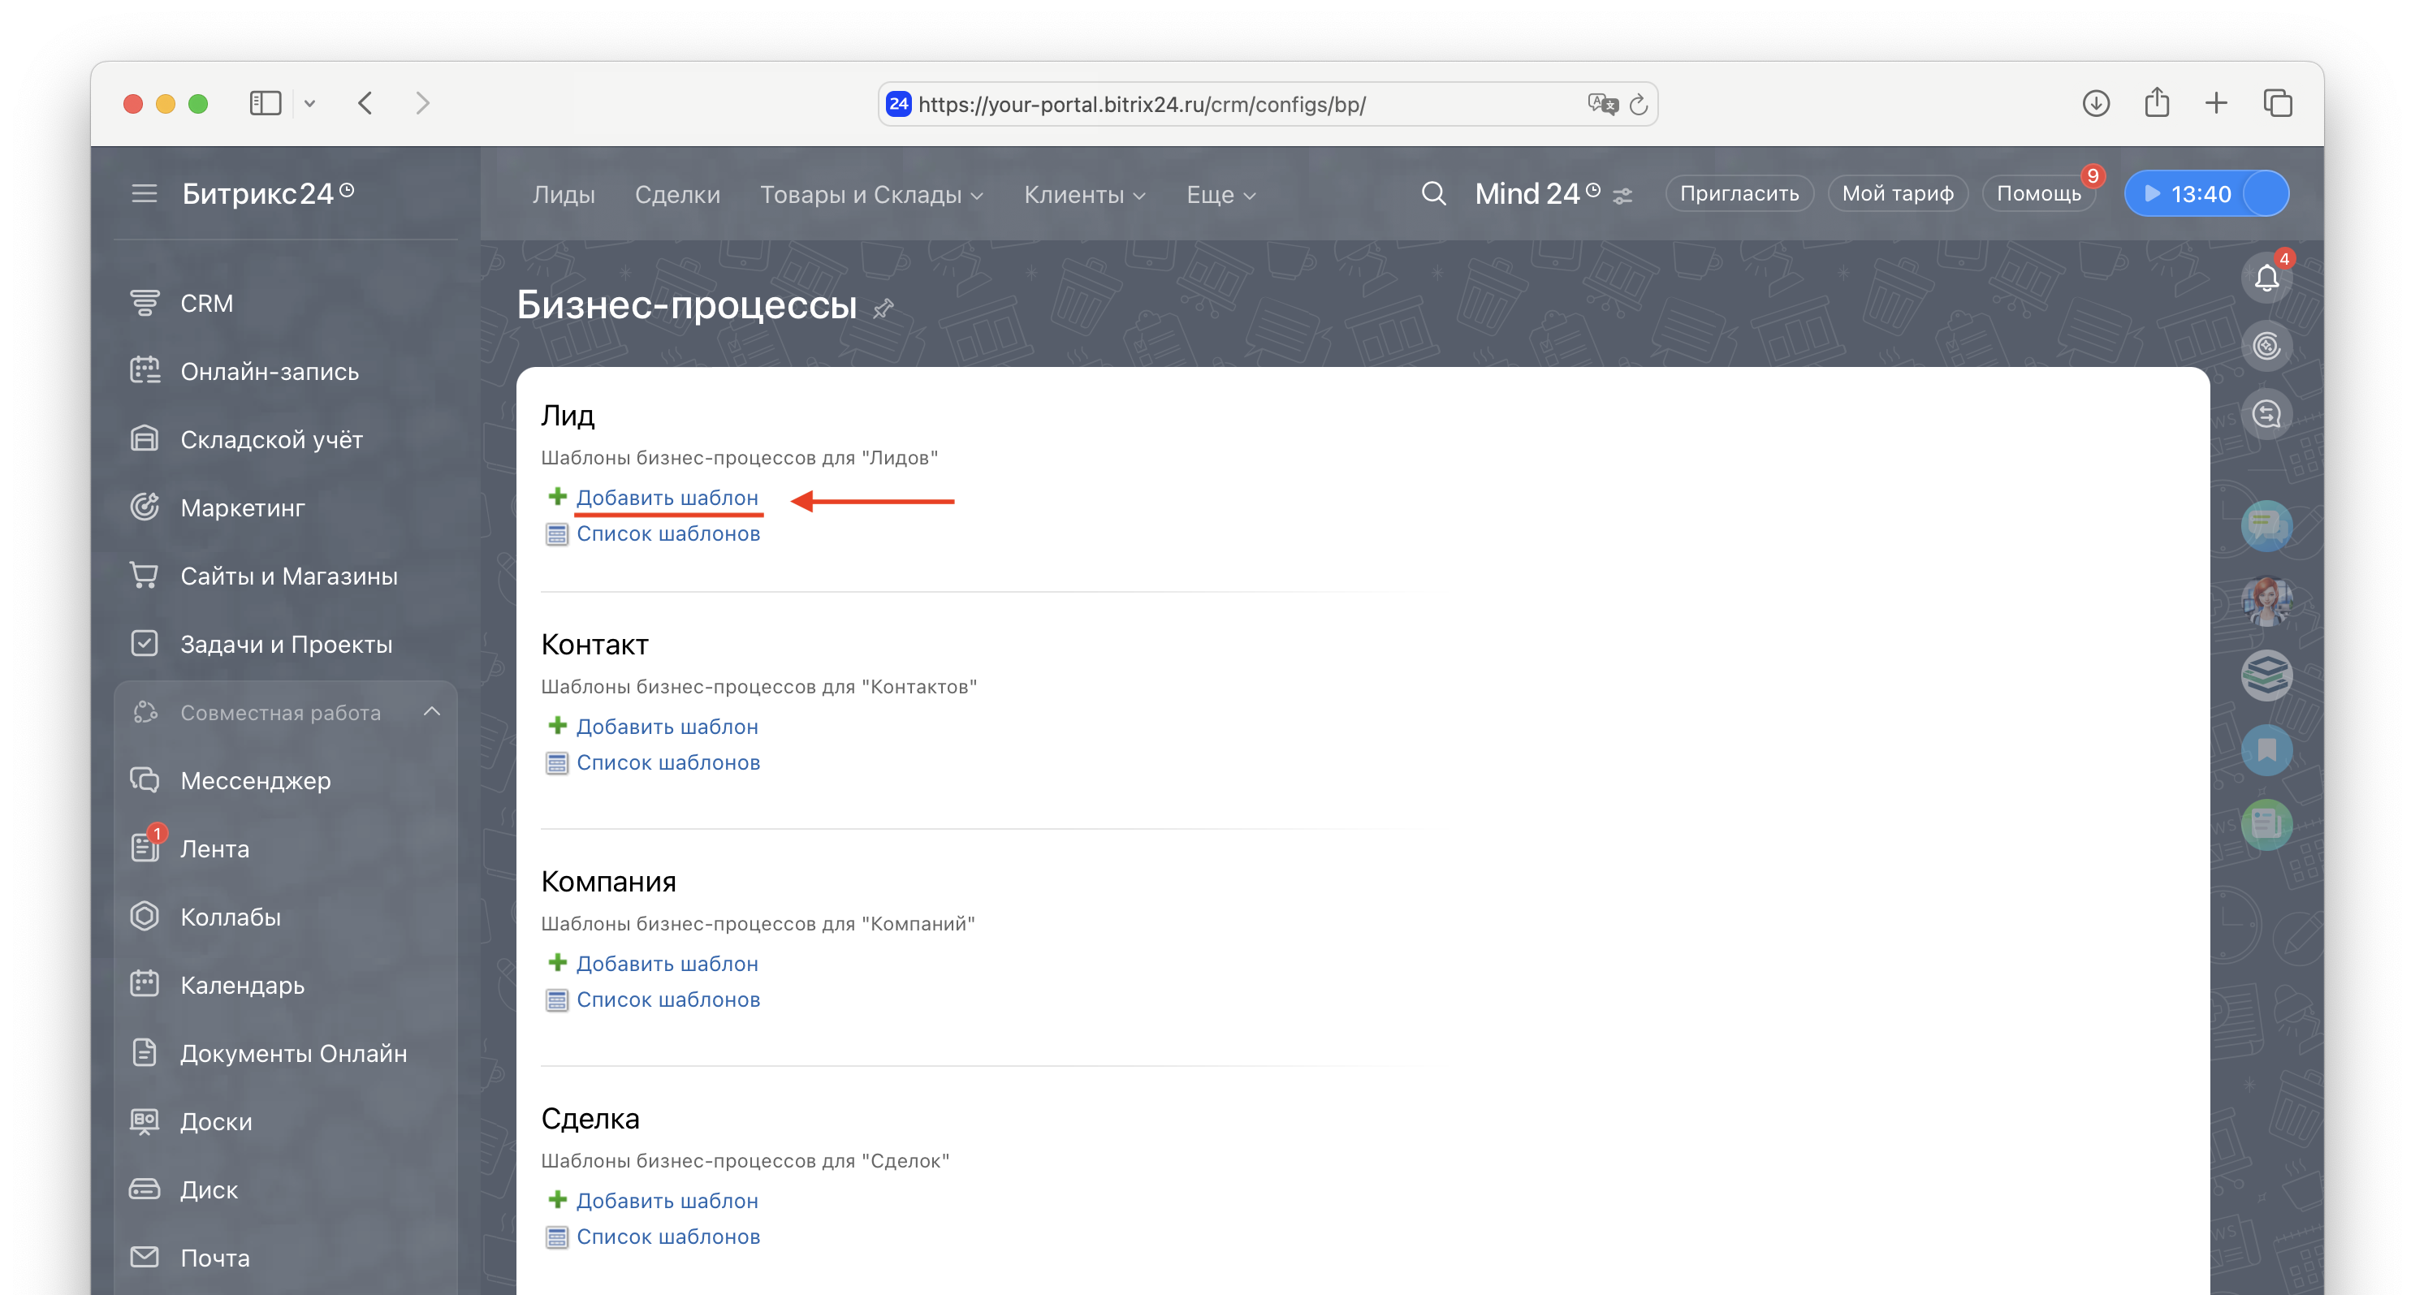Click the pin icon beside Бизнес-процессы title
The width and height of the screenshot is (2415, 1295).
(x=883, y=309)
